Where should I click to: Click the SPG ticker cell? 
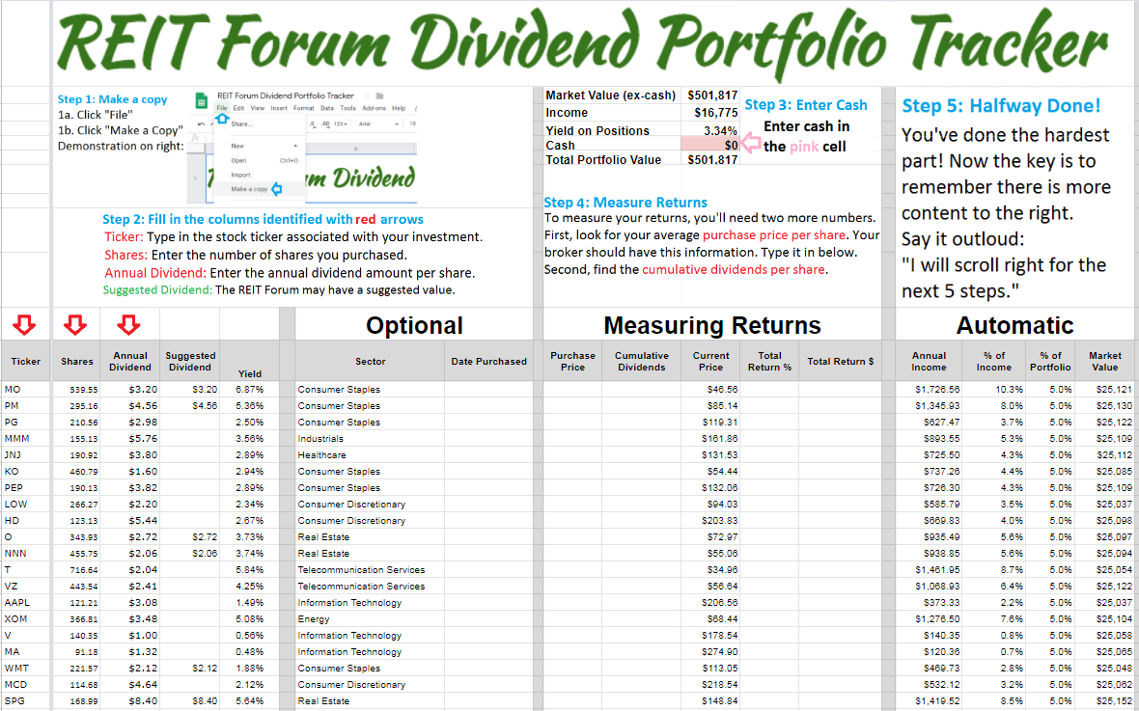click(25, 700)
